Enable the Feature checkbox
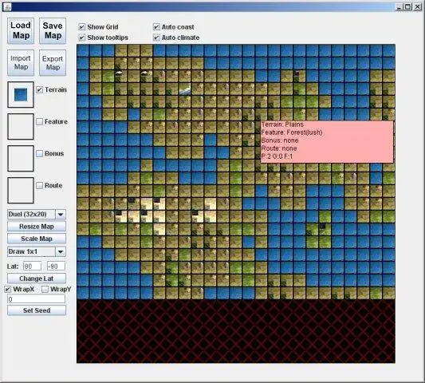Viewport: 425px width, 383px height. point(40,121)
